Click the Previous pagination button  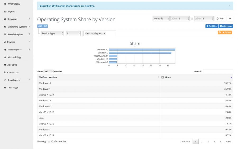coord(186,142)
